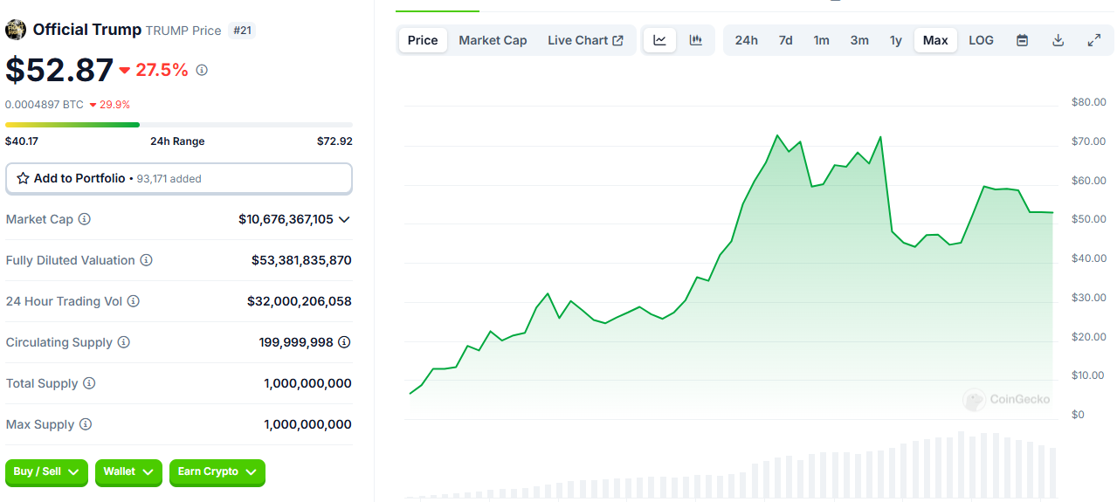Click the star icon in Add to Portfolio
The height and width of the screenshot is (502, 1117).
pos(23,178)
